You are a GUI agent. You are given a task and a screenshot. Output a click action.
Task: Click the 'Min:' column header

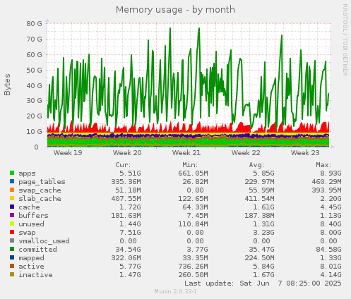(190, 165)
